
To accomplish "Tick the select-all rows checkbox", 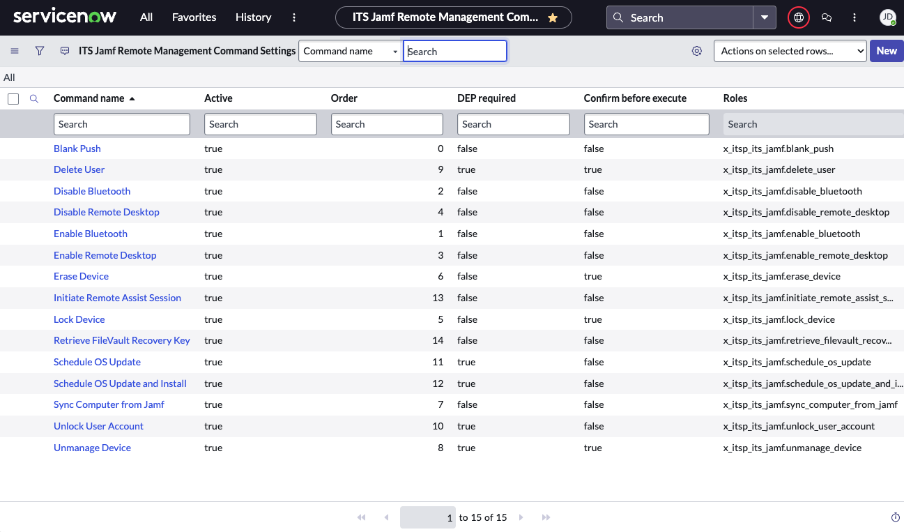I will pyautogui.click(x=13, y=99).
